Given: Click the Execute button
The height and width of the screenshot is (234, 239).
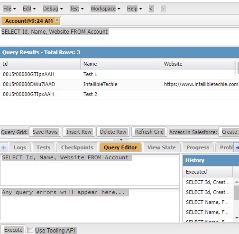Looking at the screenshot, I should click(13, 230).
